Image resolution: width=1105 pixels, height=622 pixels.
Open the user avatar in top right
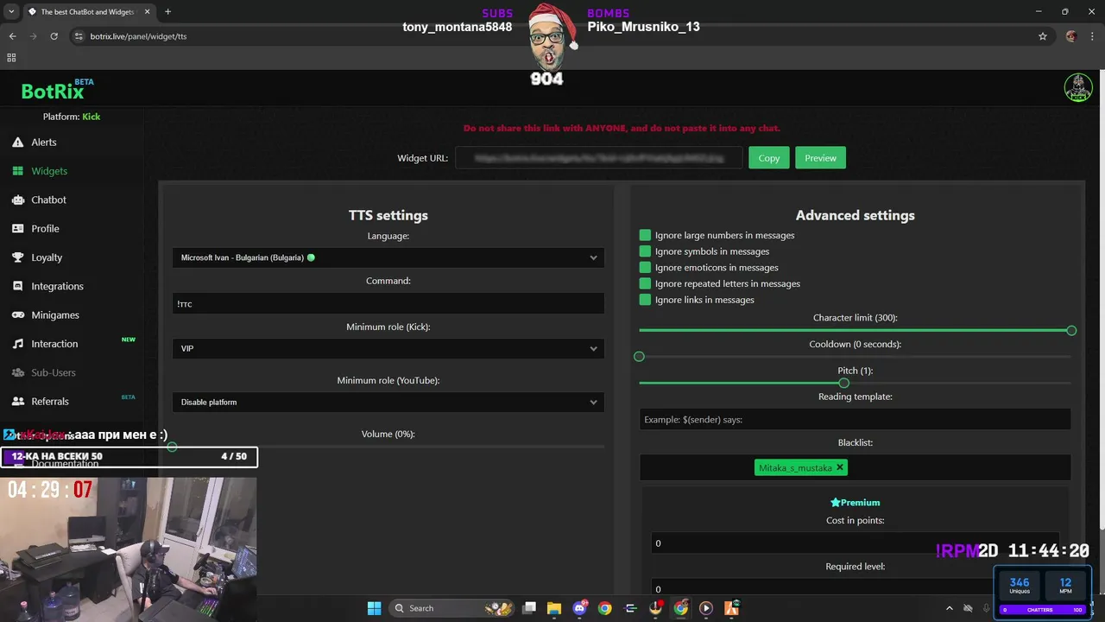(1078, 88)
